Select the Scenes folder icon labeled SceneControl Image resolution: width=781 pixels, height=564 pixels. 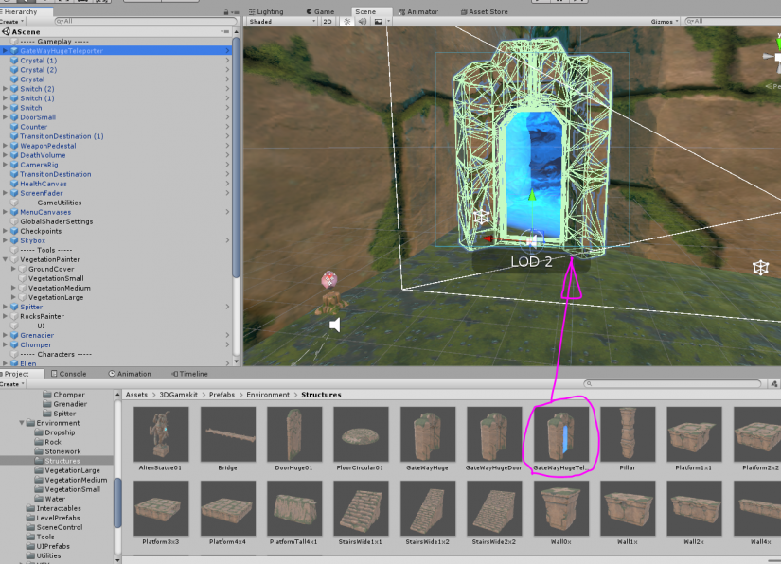(x=31, y=527)
